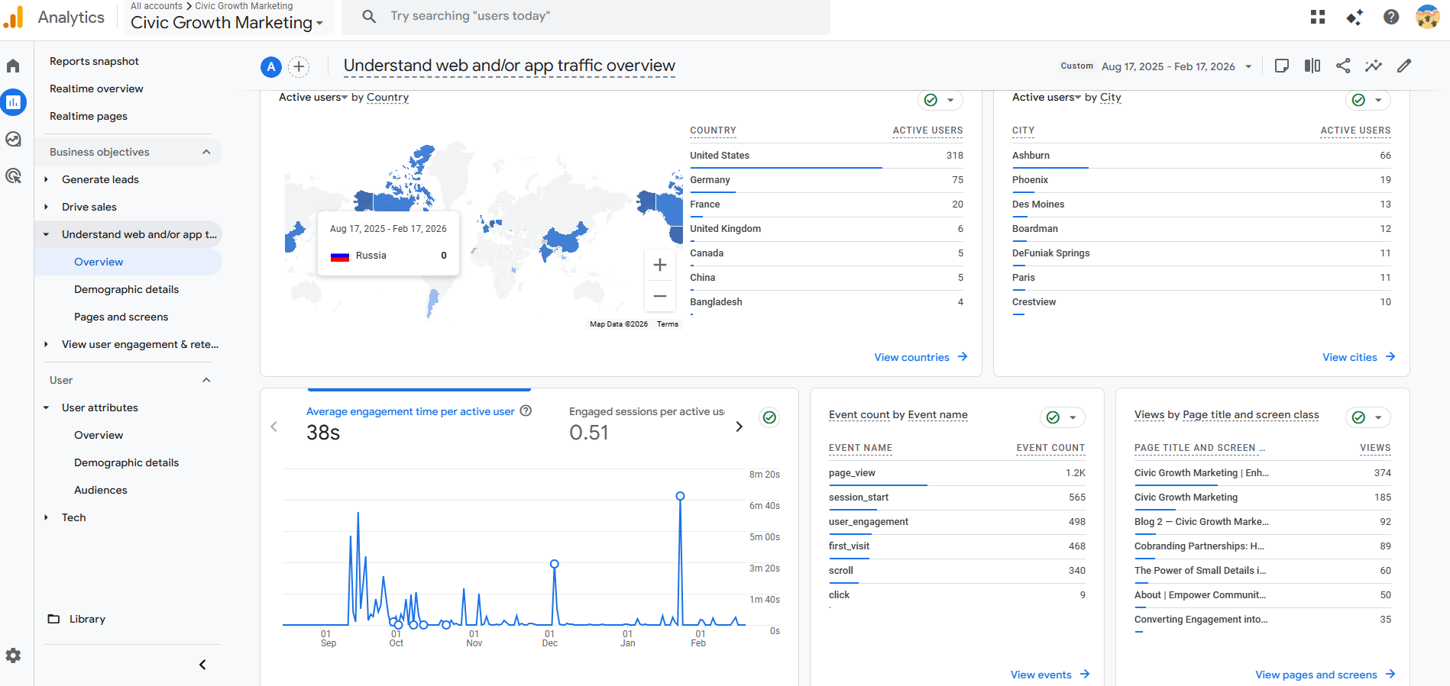Open Reports snapshot
This screenshot has height=686, width=1450.
pos(94,61)
